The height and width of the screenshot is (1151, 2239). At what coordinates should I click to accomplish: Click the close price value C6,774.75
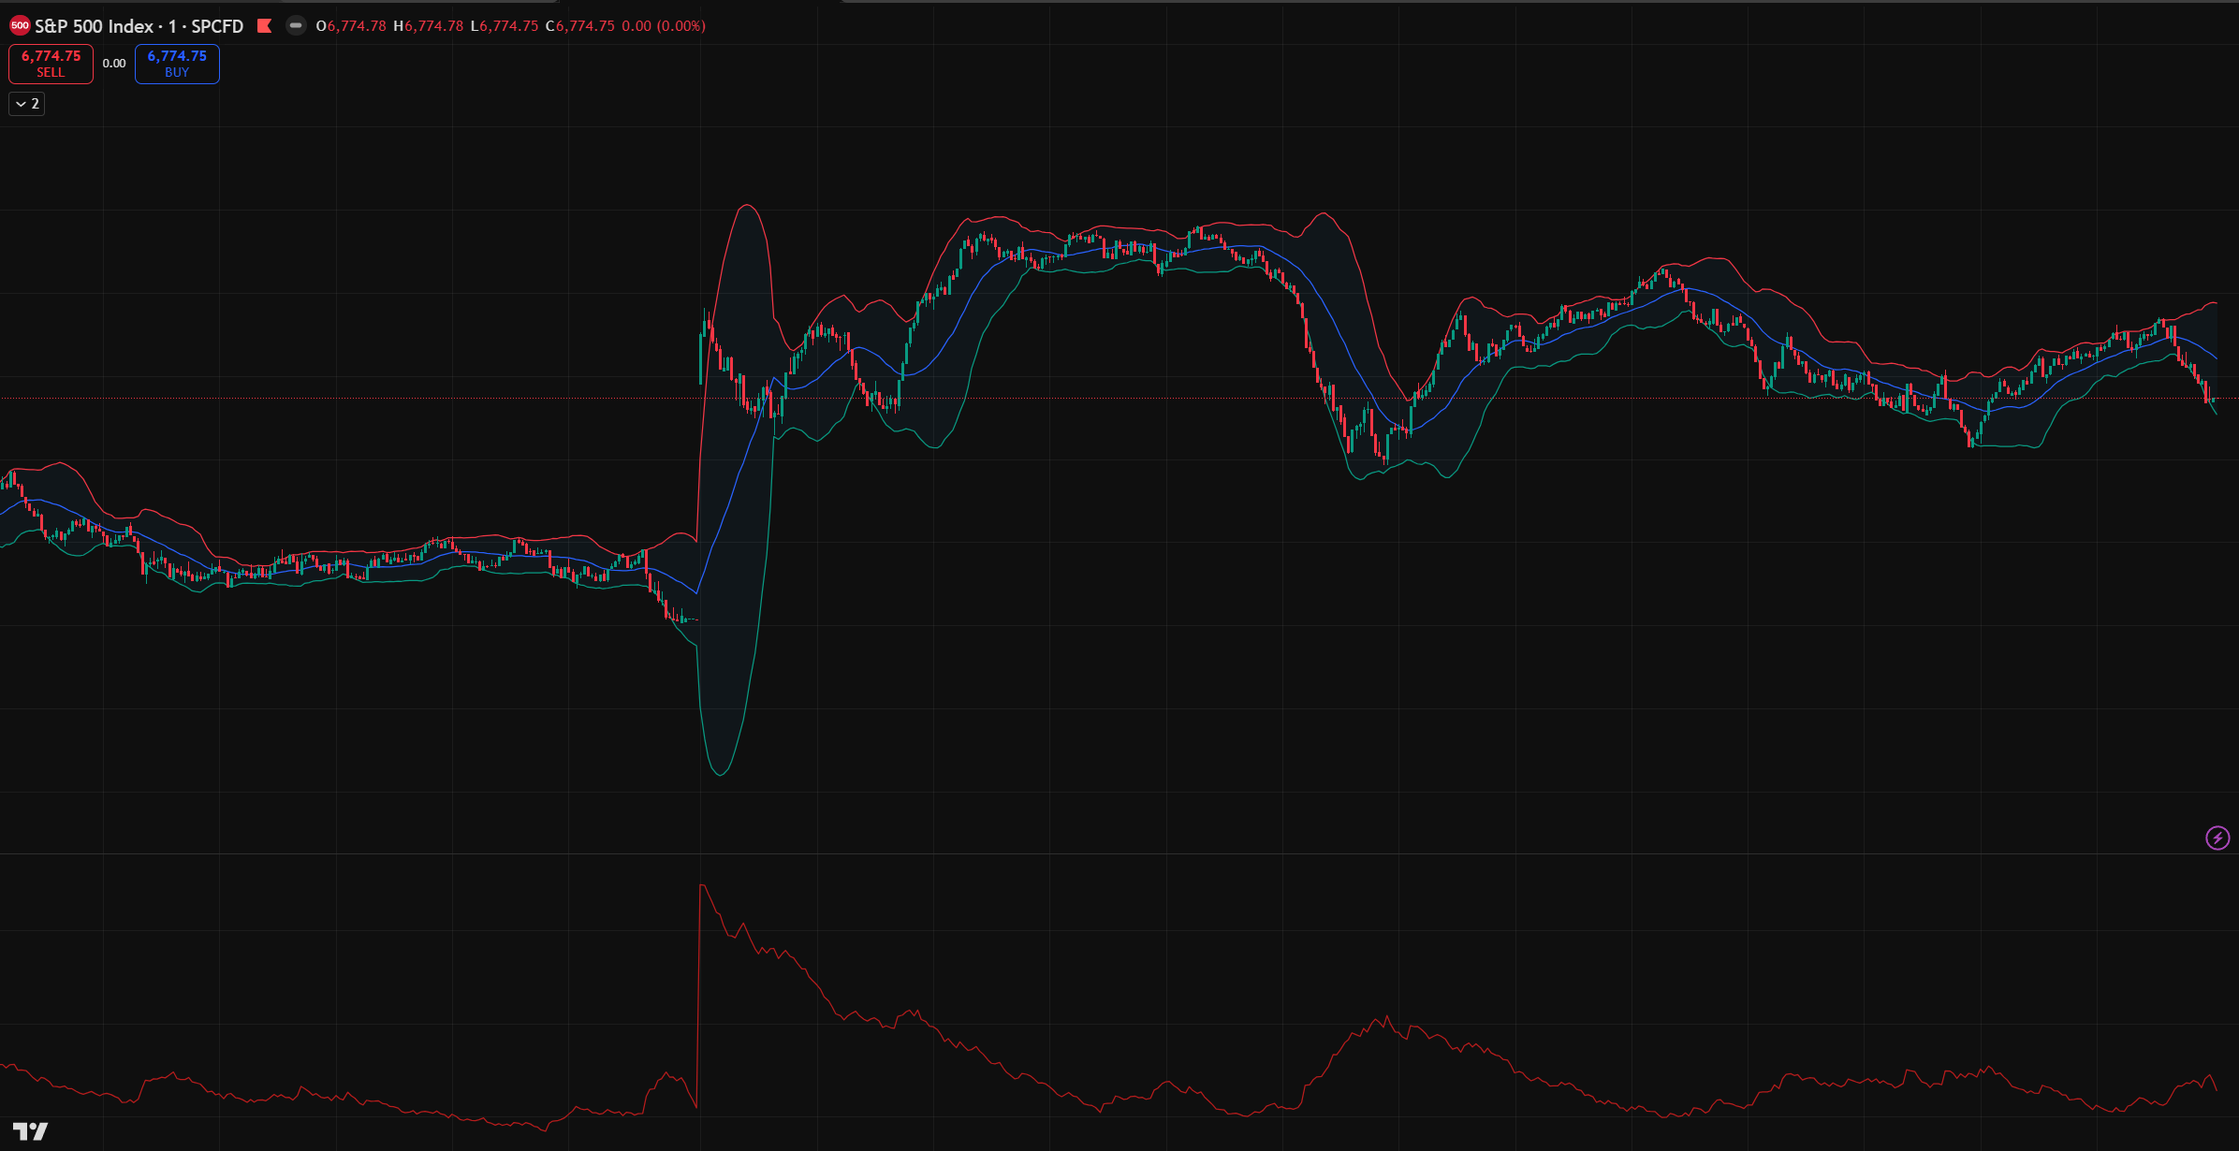point(580,26)
